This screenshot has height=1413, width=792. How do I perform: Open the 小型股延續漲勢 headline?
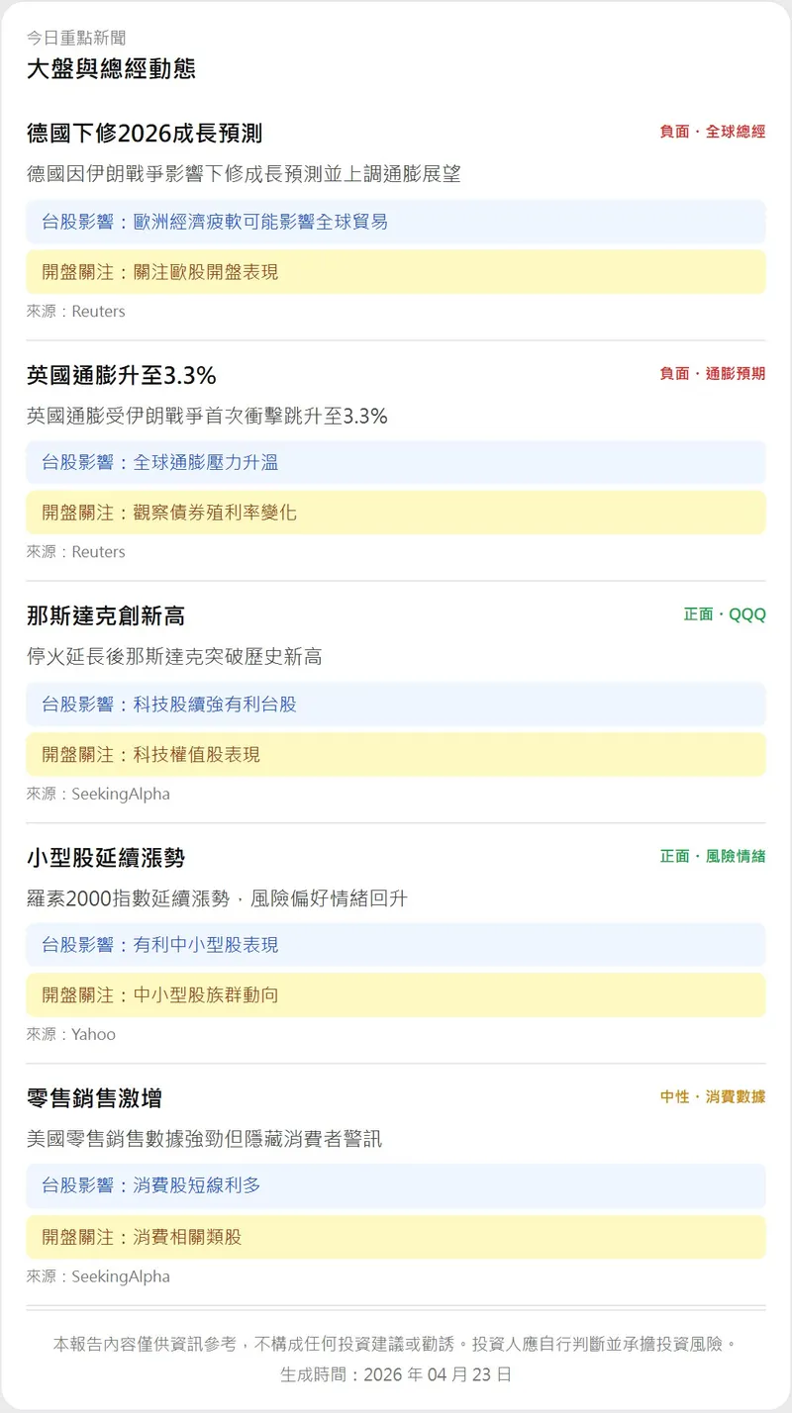pos(106,858)
